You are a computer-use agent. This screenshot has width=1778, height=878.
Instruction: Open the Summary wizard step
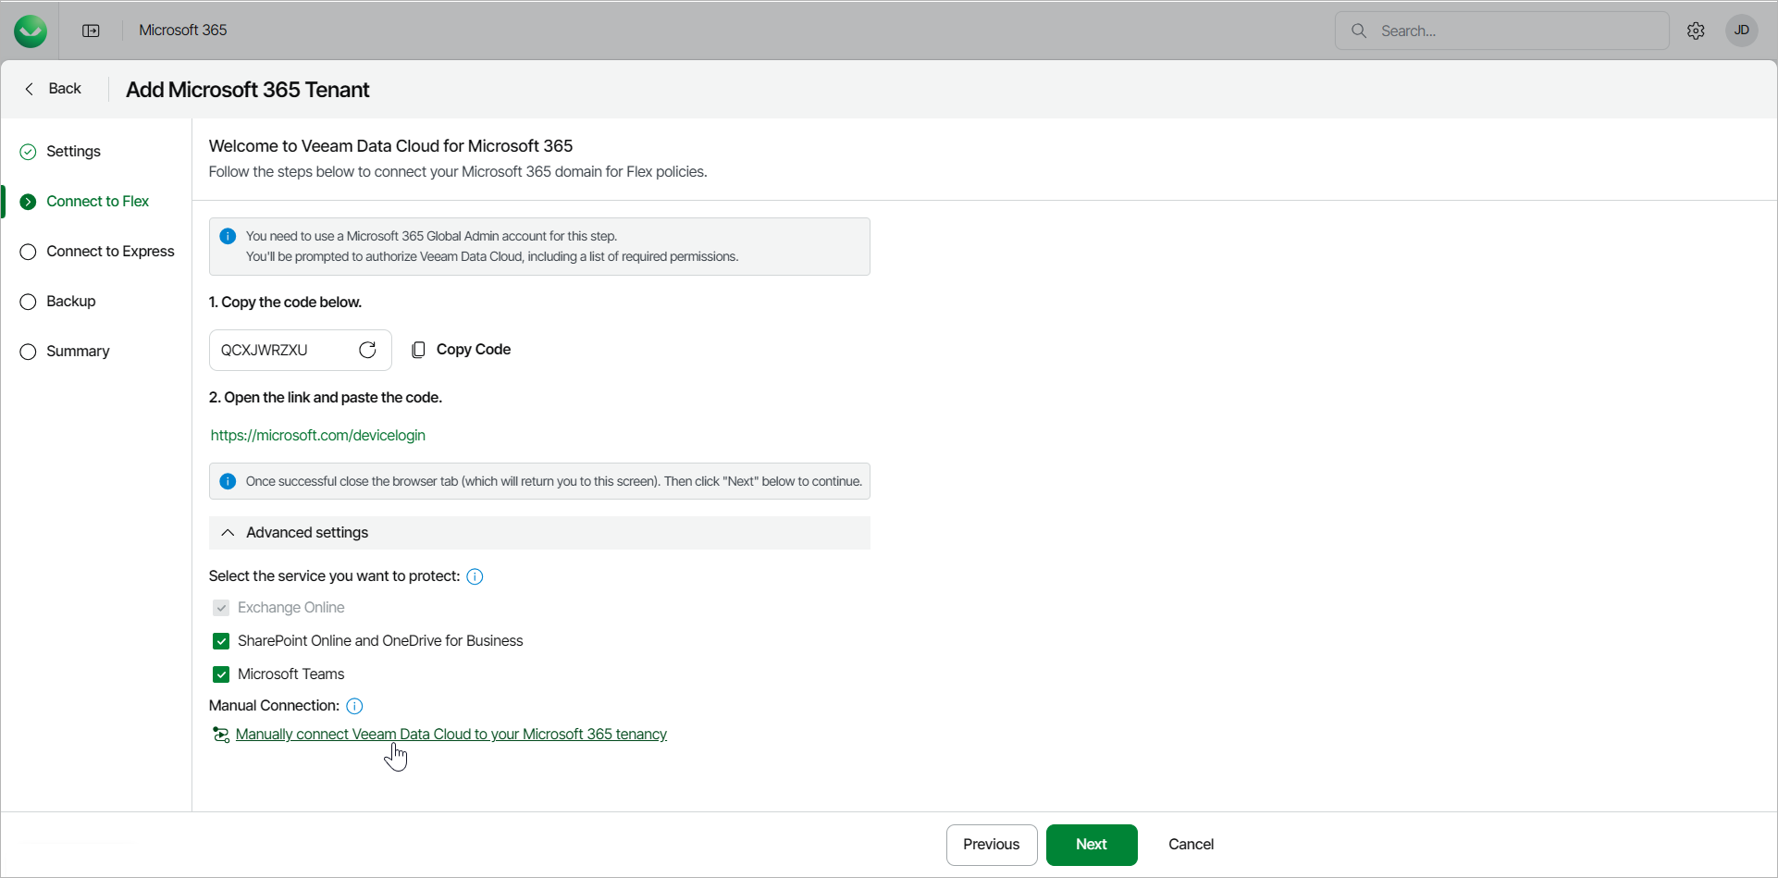(x=78, y=352)
